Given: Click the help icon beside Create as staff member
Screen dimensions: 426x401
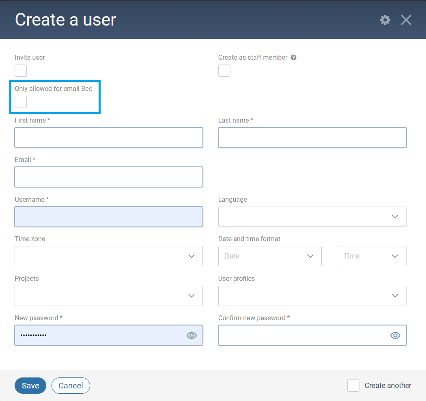Looking at the screenshot, I should click(x=293, y=57).
